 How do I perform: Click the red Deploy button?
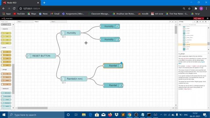click(x=198, y=18)
